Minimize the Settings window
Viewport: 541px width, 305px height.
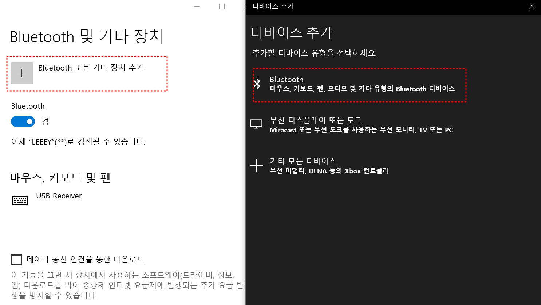tap(197, 7)
